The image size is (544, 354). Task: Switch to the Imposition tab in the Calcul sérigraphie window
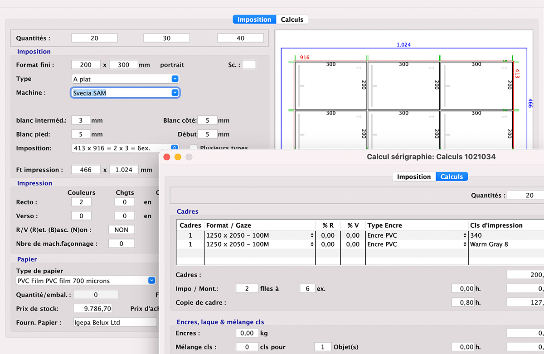tap(413, 177)
